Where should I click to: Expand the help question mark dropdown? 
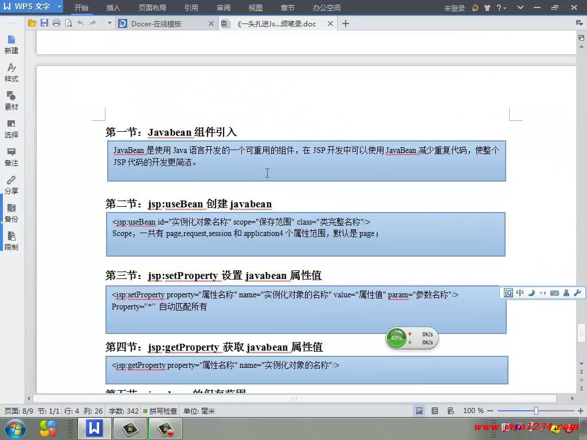click(504, 8)
